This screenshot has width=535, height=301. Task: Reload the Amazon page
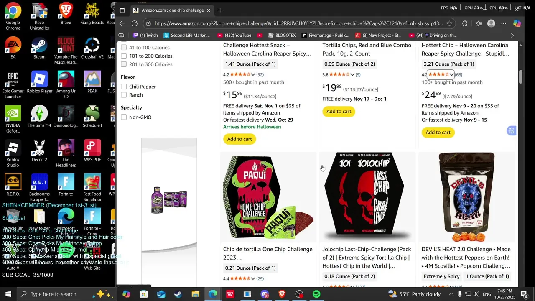[x=135, y=23]
